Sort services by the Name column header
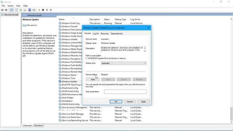Screen dimensions: 233x131 62,19
